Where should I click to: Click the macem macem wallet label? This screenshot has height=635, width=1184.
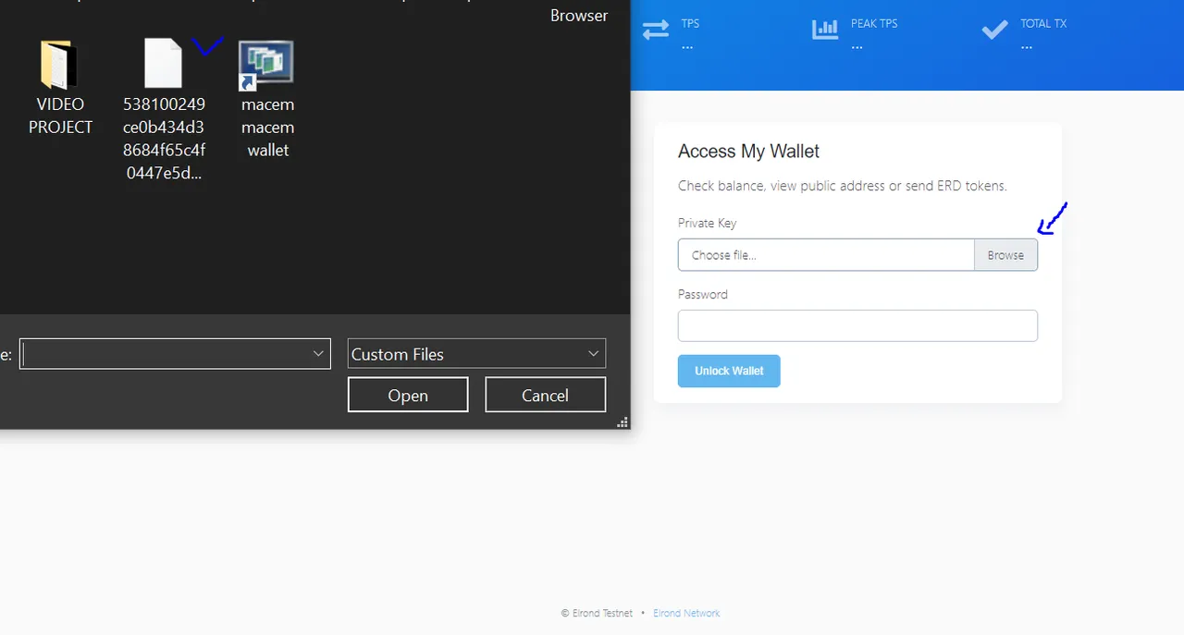pyautogui.click(x=267, y=128)
